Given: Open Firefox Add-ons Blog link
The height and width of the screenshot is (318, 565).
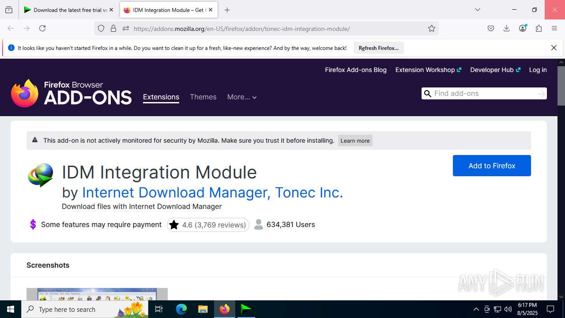Looking at the screenshot, I should click(x=356, y=70).
